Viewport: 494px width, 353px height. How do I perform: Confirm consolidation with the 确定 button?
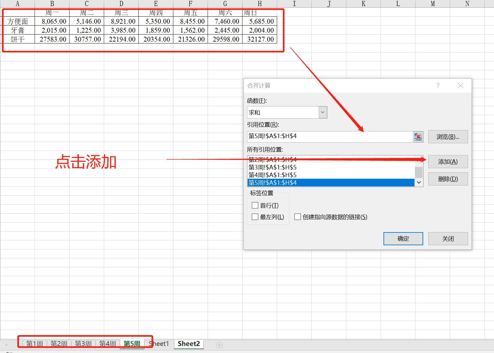tap(403, 239)
